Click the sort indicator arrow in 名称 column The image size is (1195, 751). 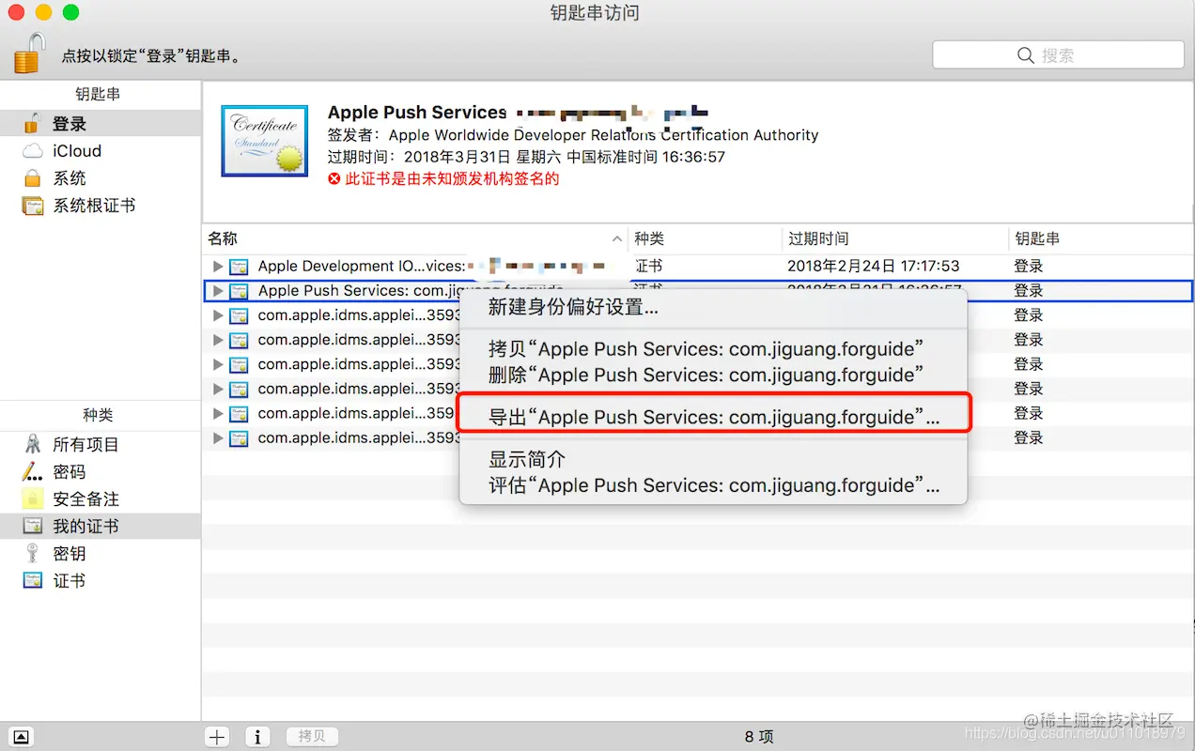[617, 239]
